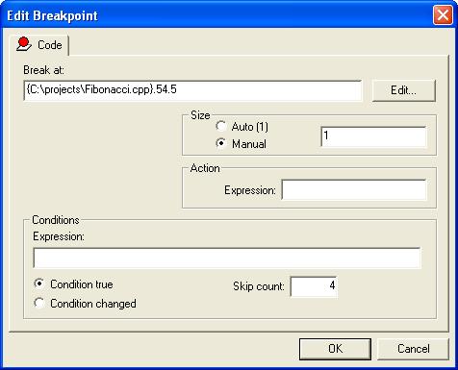Open the Edit... button for breakpoint location

click(403, 90)
